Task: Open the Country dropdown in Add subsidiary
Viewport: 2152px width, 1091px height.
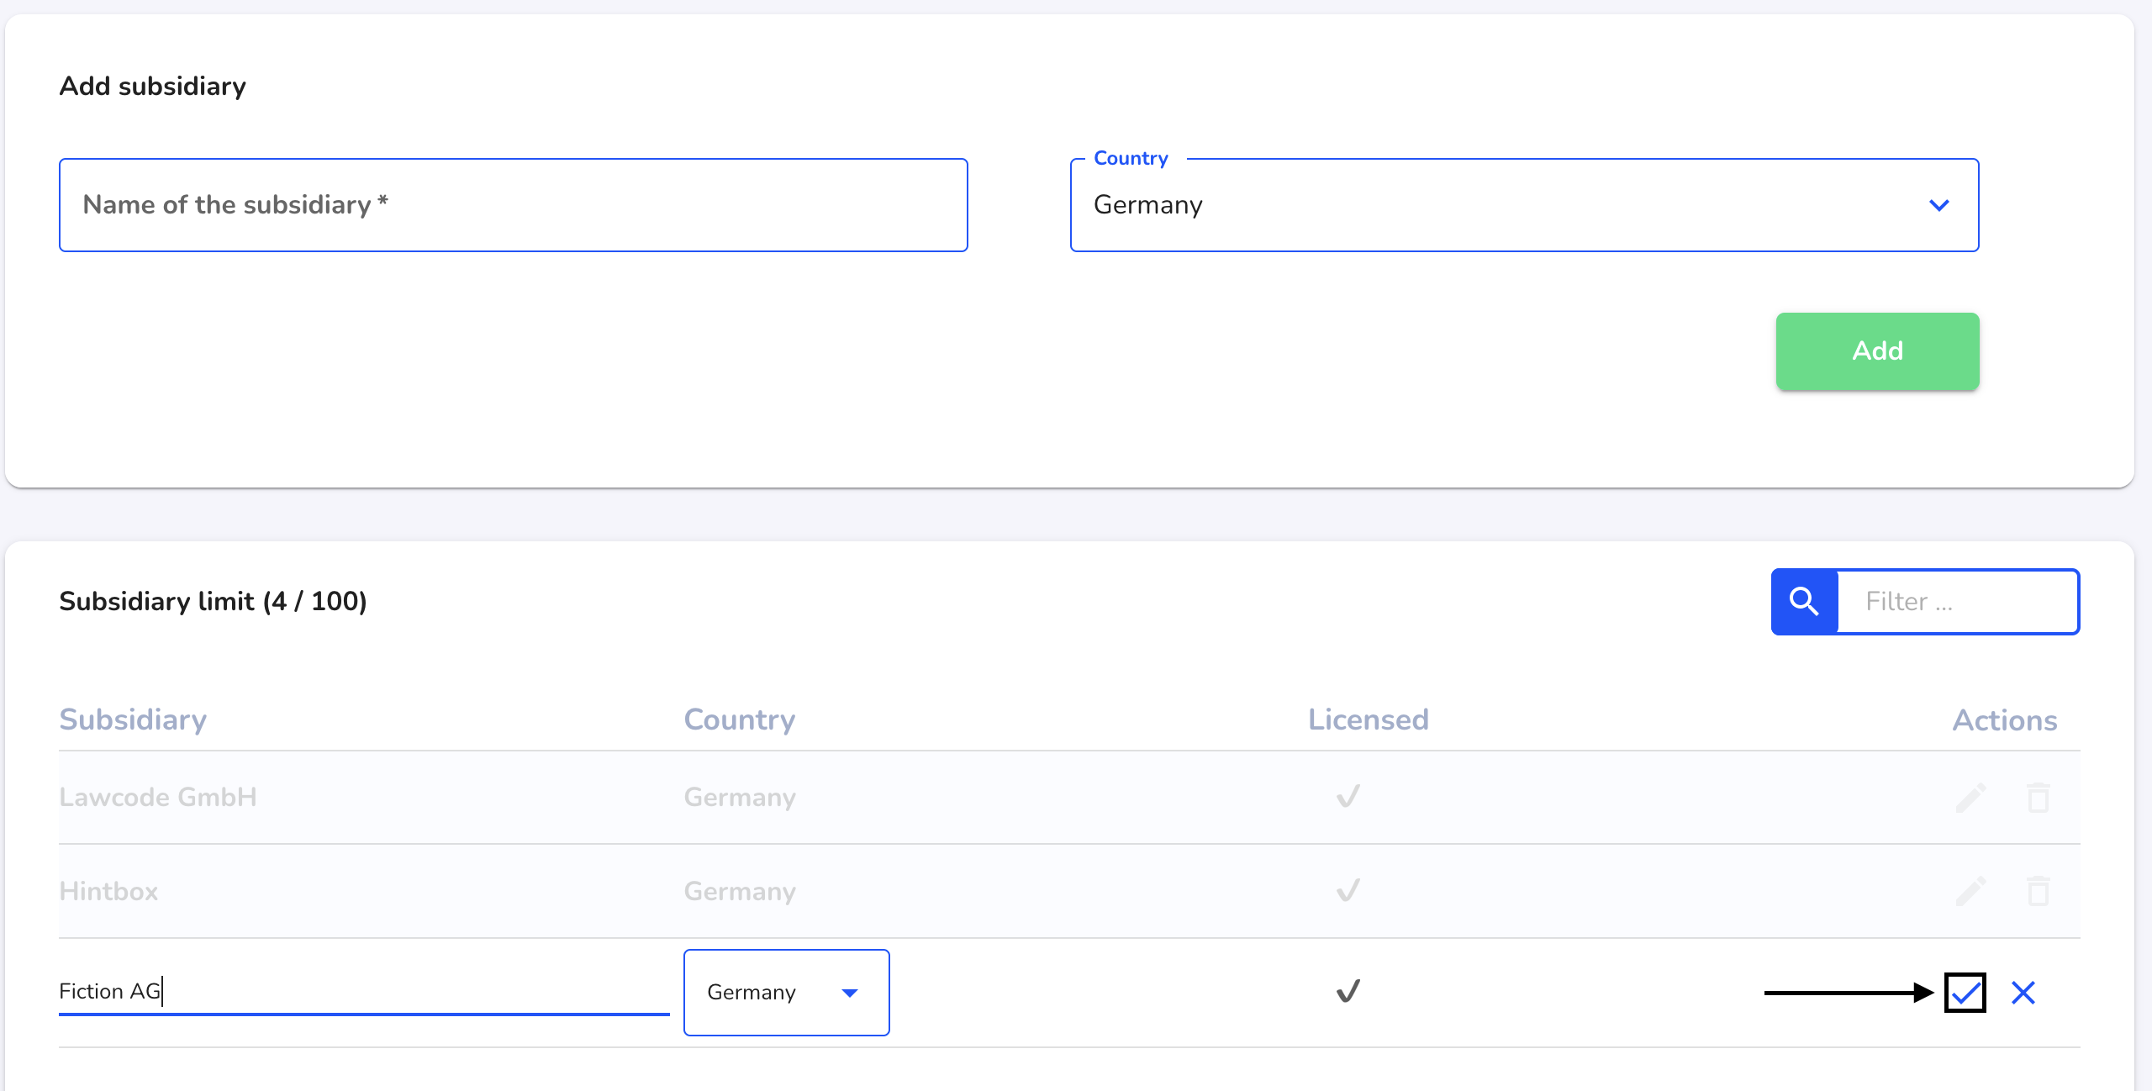Action: (1524, 205)
